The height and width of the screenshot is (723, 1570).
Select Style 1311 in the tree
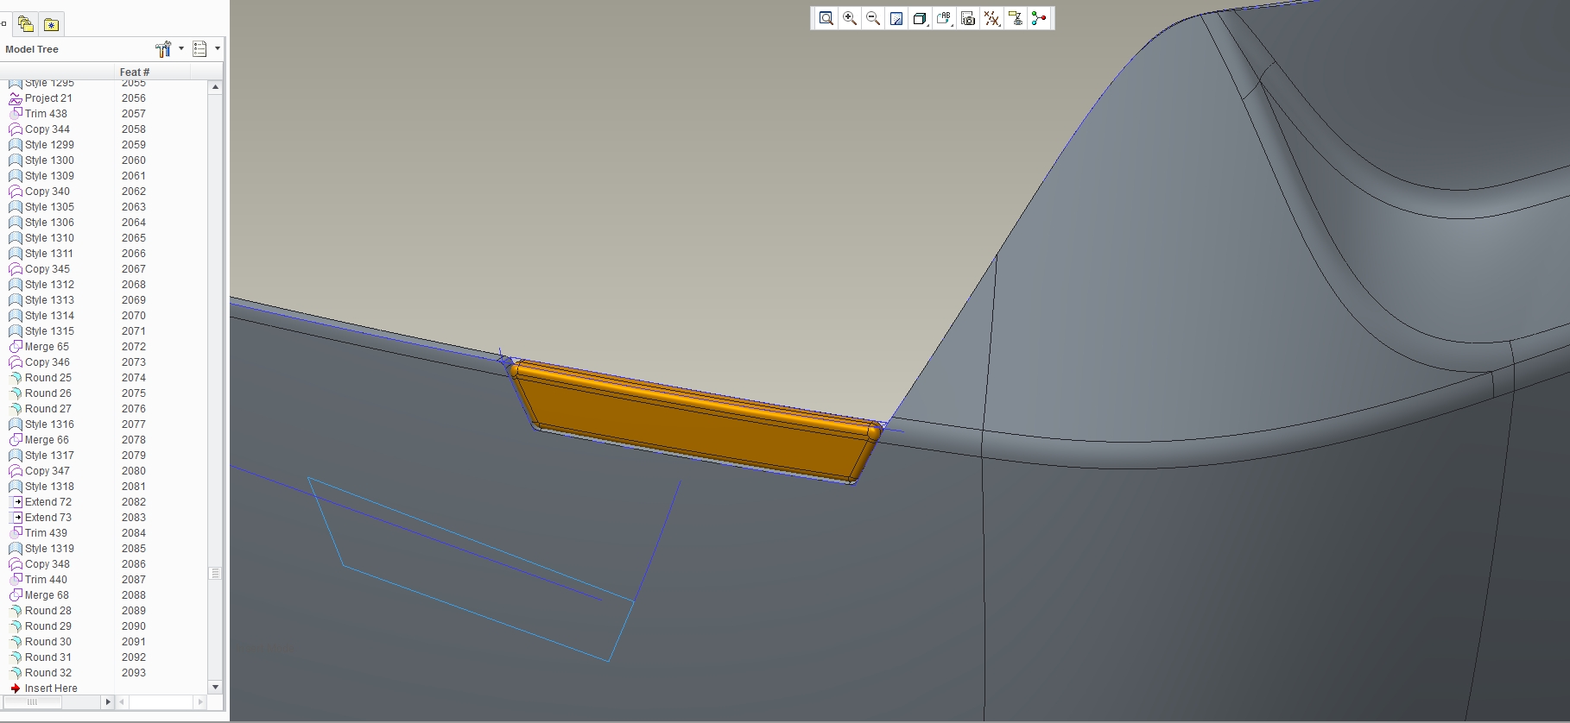click(x=48, y=254)
